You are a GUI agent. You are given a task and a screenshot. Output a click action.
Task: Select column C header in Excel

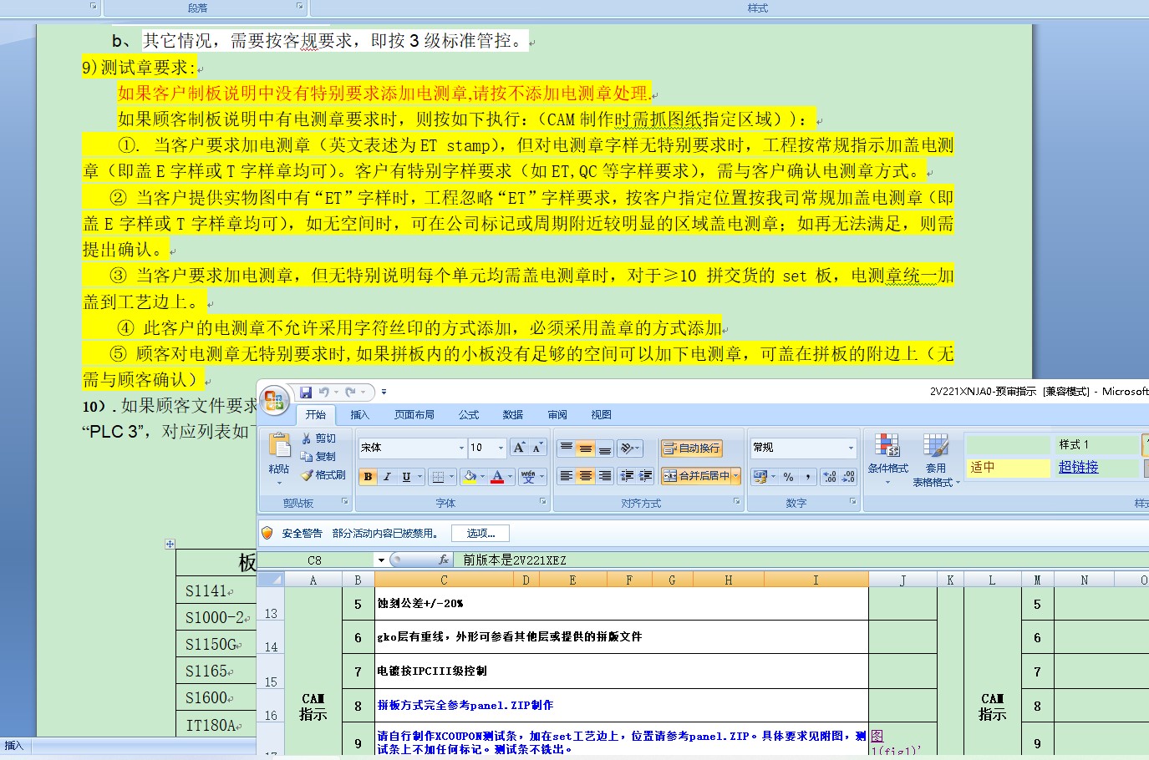(444, 580)
